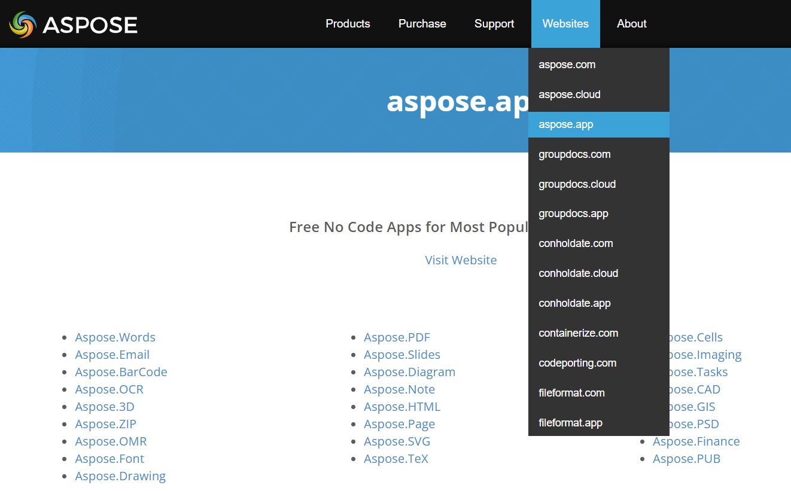Follow the Aspose.Finance link
Screen dimensions: 791x491
[x=696, y=441]
